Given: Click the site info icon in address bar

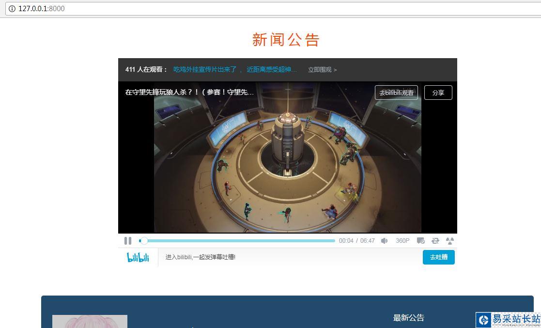Looking at the screenshot, I should coord(12,9).
